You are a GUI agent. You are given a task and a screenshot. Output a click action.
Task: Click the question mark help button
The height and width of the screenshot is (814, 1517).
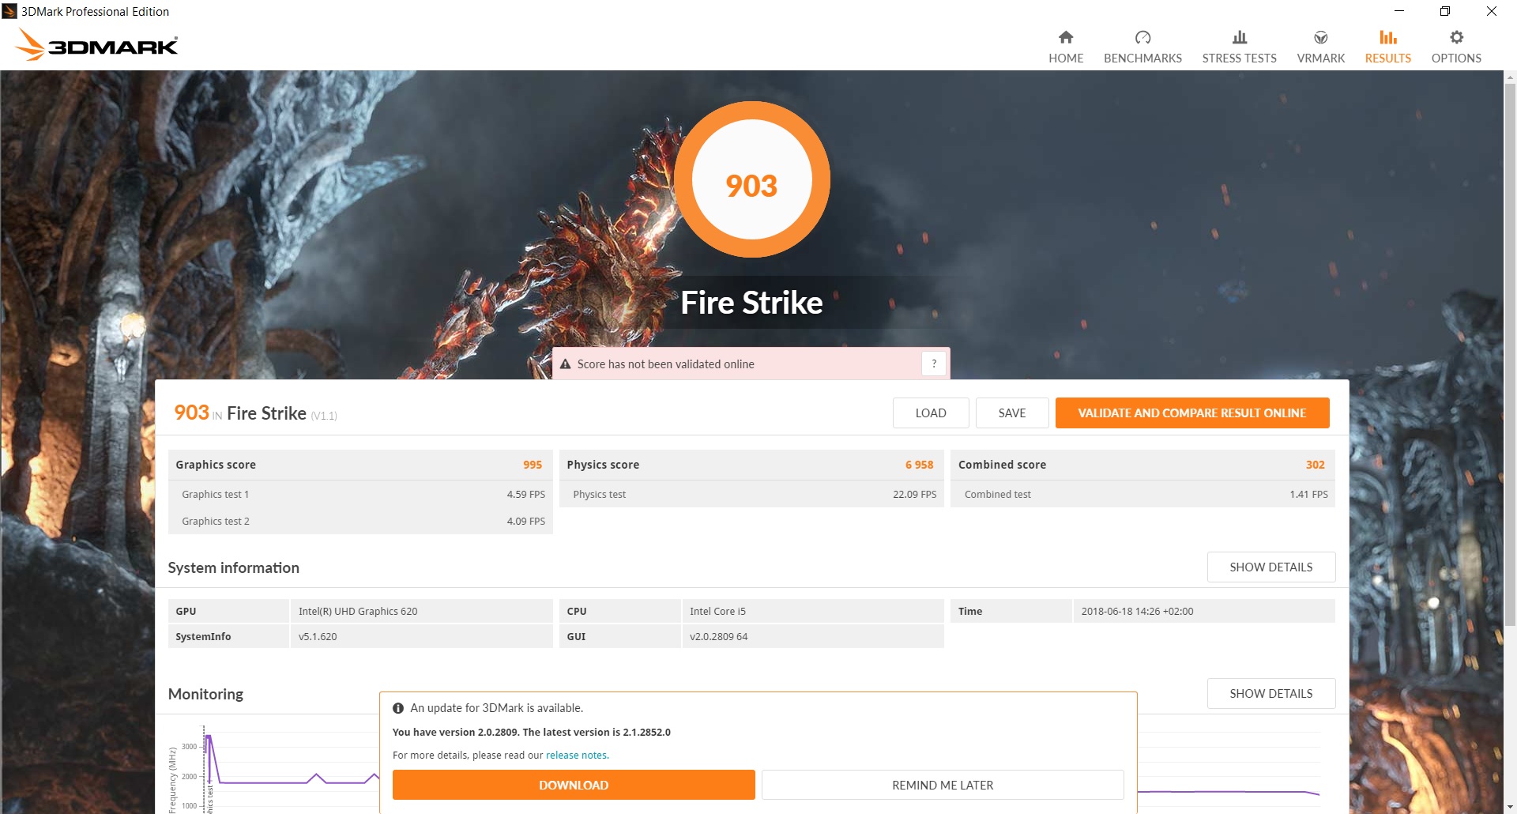[934, 364]
